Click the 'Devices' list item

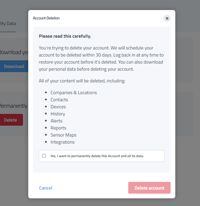[58, 107]
